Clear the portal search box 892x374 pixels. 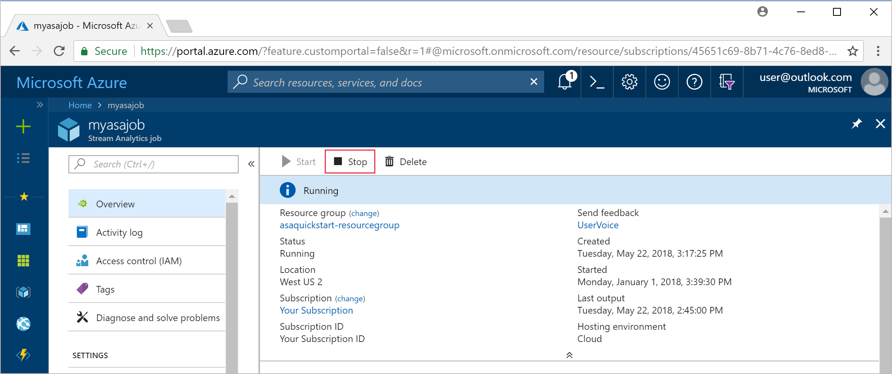[x=534, y=82]
